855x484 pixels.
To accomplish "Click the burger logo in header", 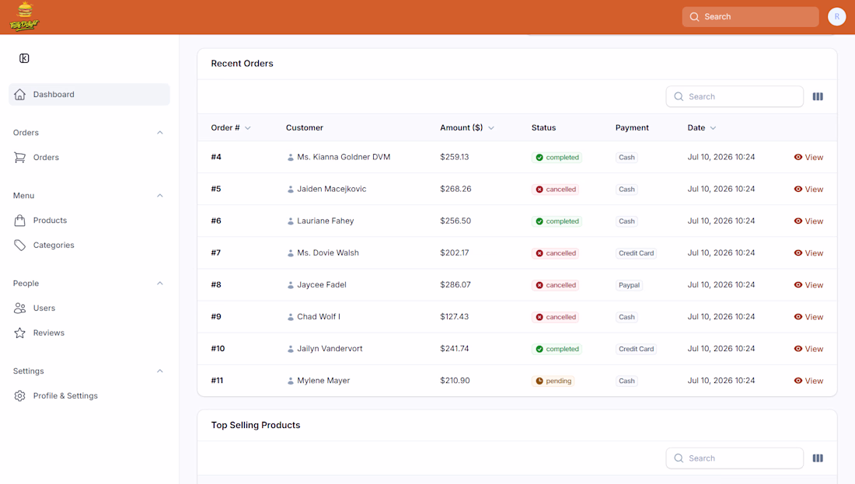I will pos(25,16).
